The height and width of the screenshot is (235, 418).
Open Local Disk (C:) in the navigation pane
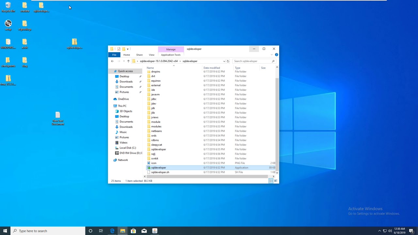point(128,148)
